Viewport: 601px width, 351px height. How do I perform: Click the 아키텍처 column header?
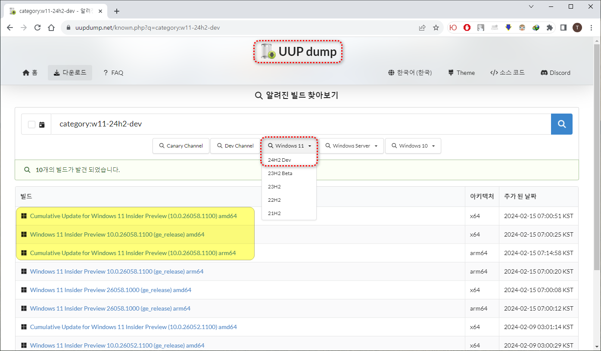pos(482,196)
